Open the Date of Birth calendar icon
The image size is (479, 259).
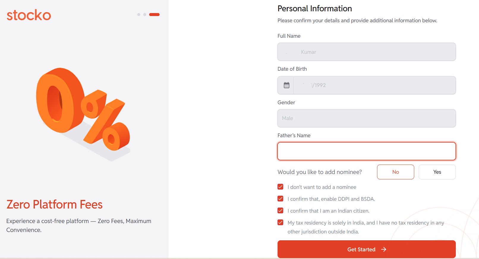[x=286, y=85]
